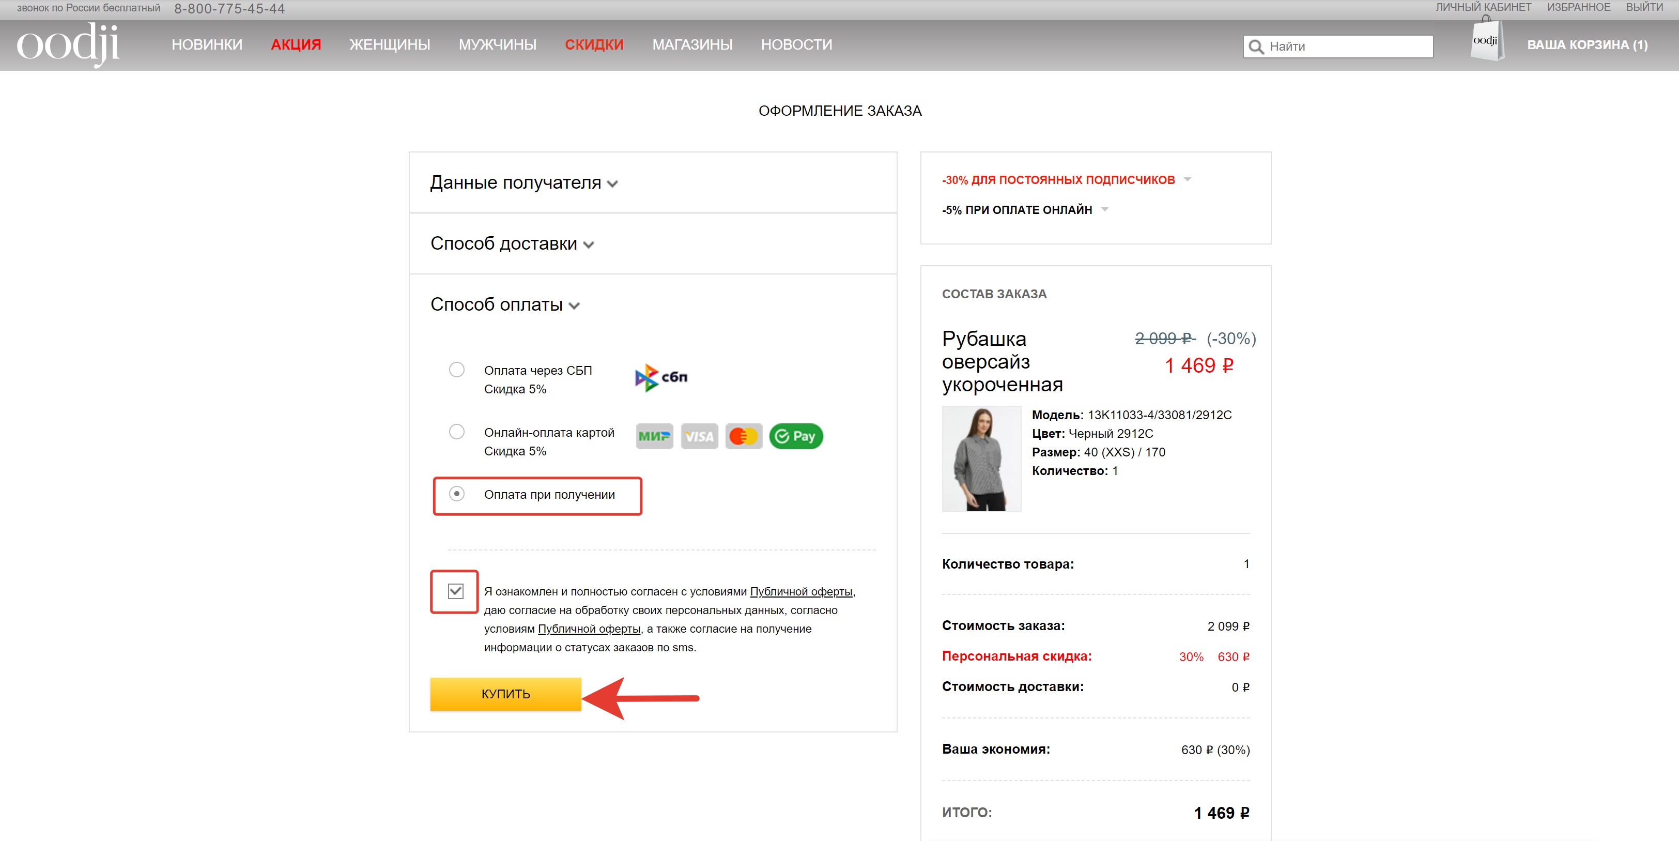Select payment via SBP radio button

(457, 370)
